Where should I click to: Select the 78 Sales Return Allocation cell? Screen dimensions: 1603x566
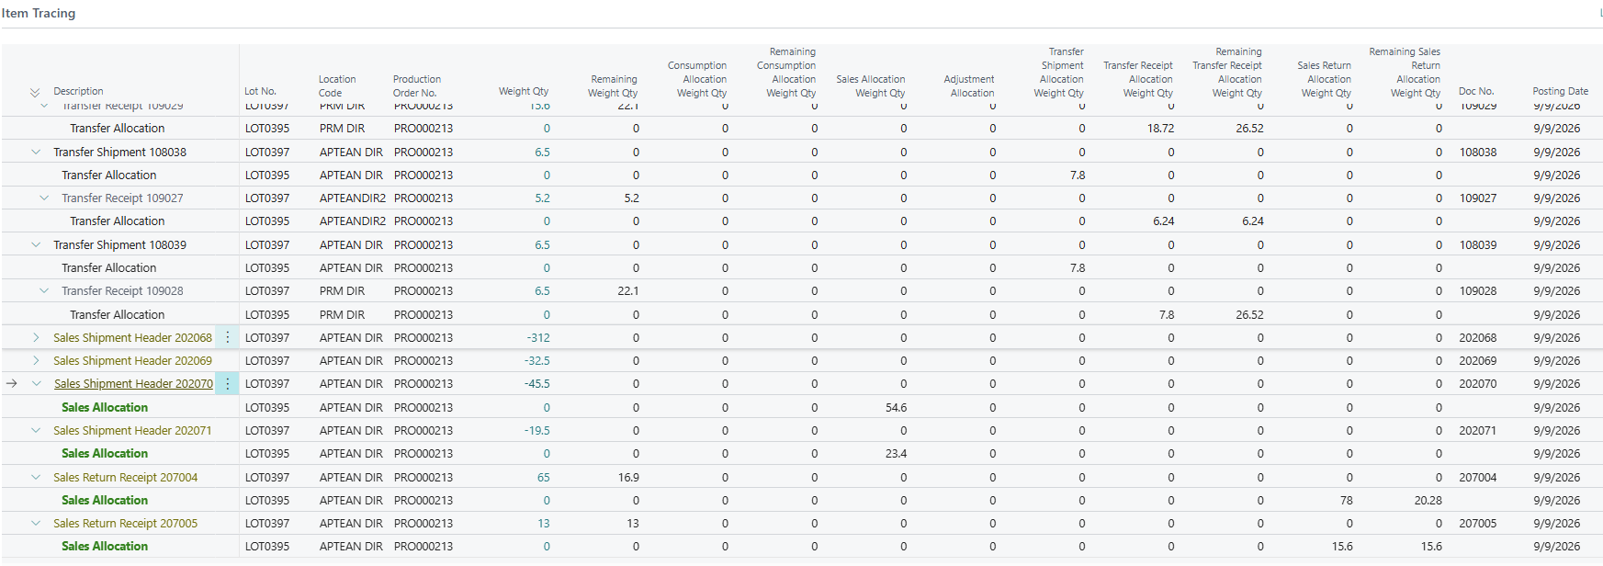pyautogui.click(x=1346, y=500)
